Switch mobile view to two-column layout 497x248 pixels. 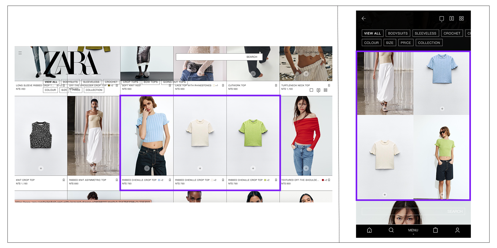(452, 19)
